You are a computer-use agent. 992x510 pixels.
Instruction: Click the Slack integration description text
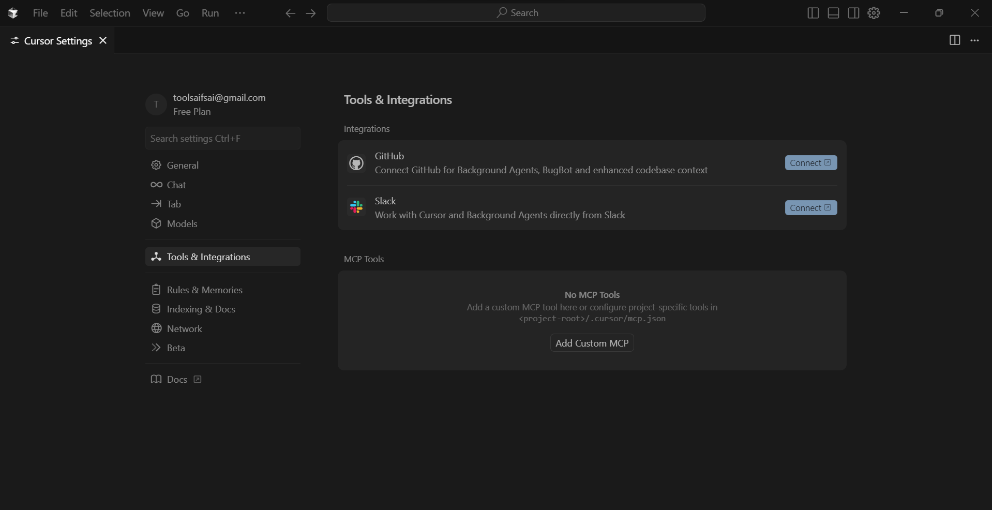(x=500, y=215)
